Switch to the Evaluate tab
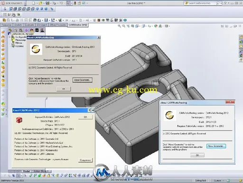This screenshot has height=183, width=243. pyautogui.click(x=29, y=25)
